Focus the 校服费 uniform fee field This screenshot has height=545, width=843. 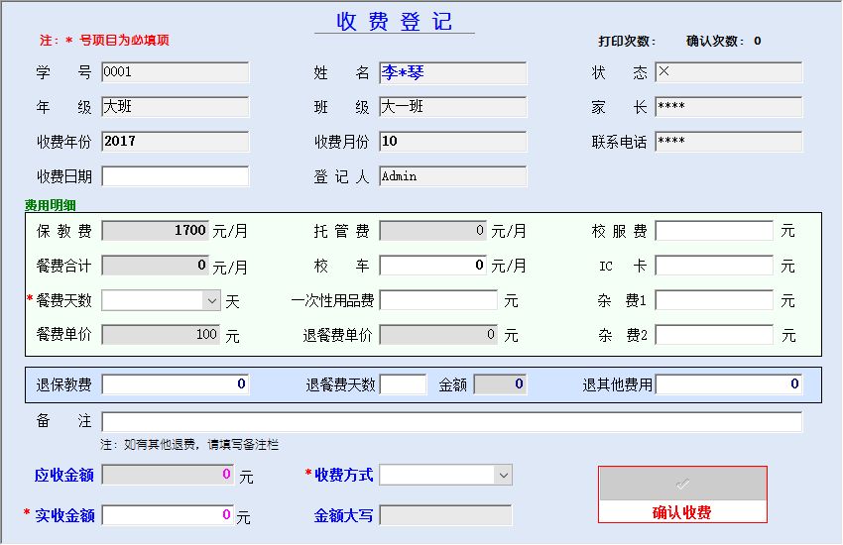[x=714, y=231]
